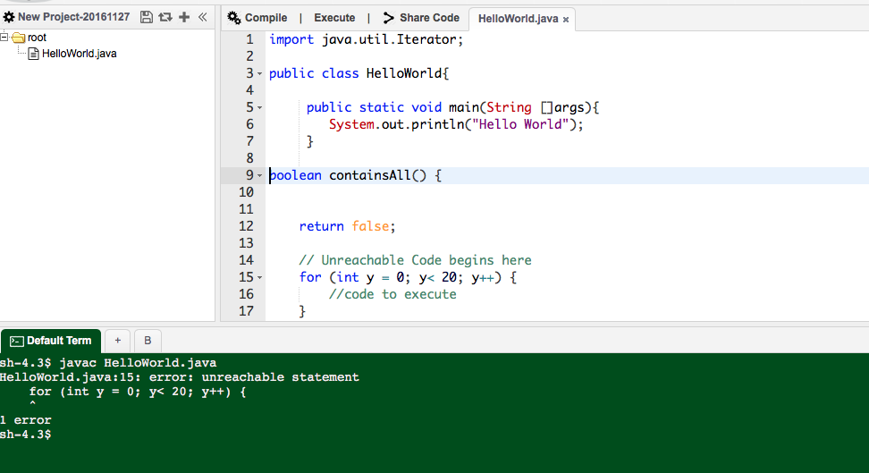Switch to HelloWorld.java editor tab
The width and height of the screenshot is (869, 473).
pos(518,19)
